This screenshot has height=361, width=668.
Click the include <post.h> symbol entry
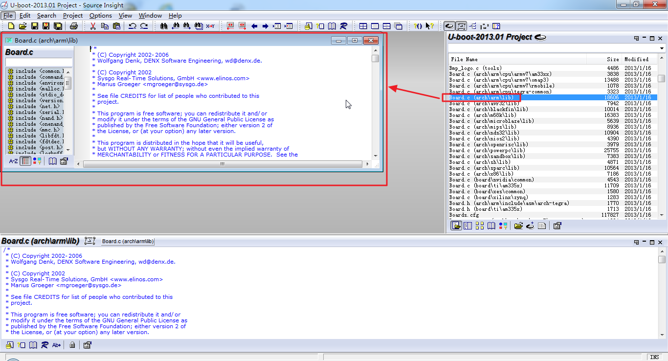click(36, 147)
